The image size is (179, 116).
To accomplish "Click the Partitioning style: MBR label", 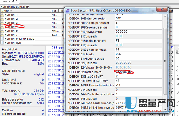I will (x=15, y=7).
